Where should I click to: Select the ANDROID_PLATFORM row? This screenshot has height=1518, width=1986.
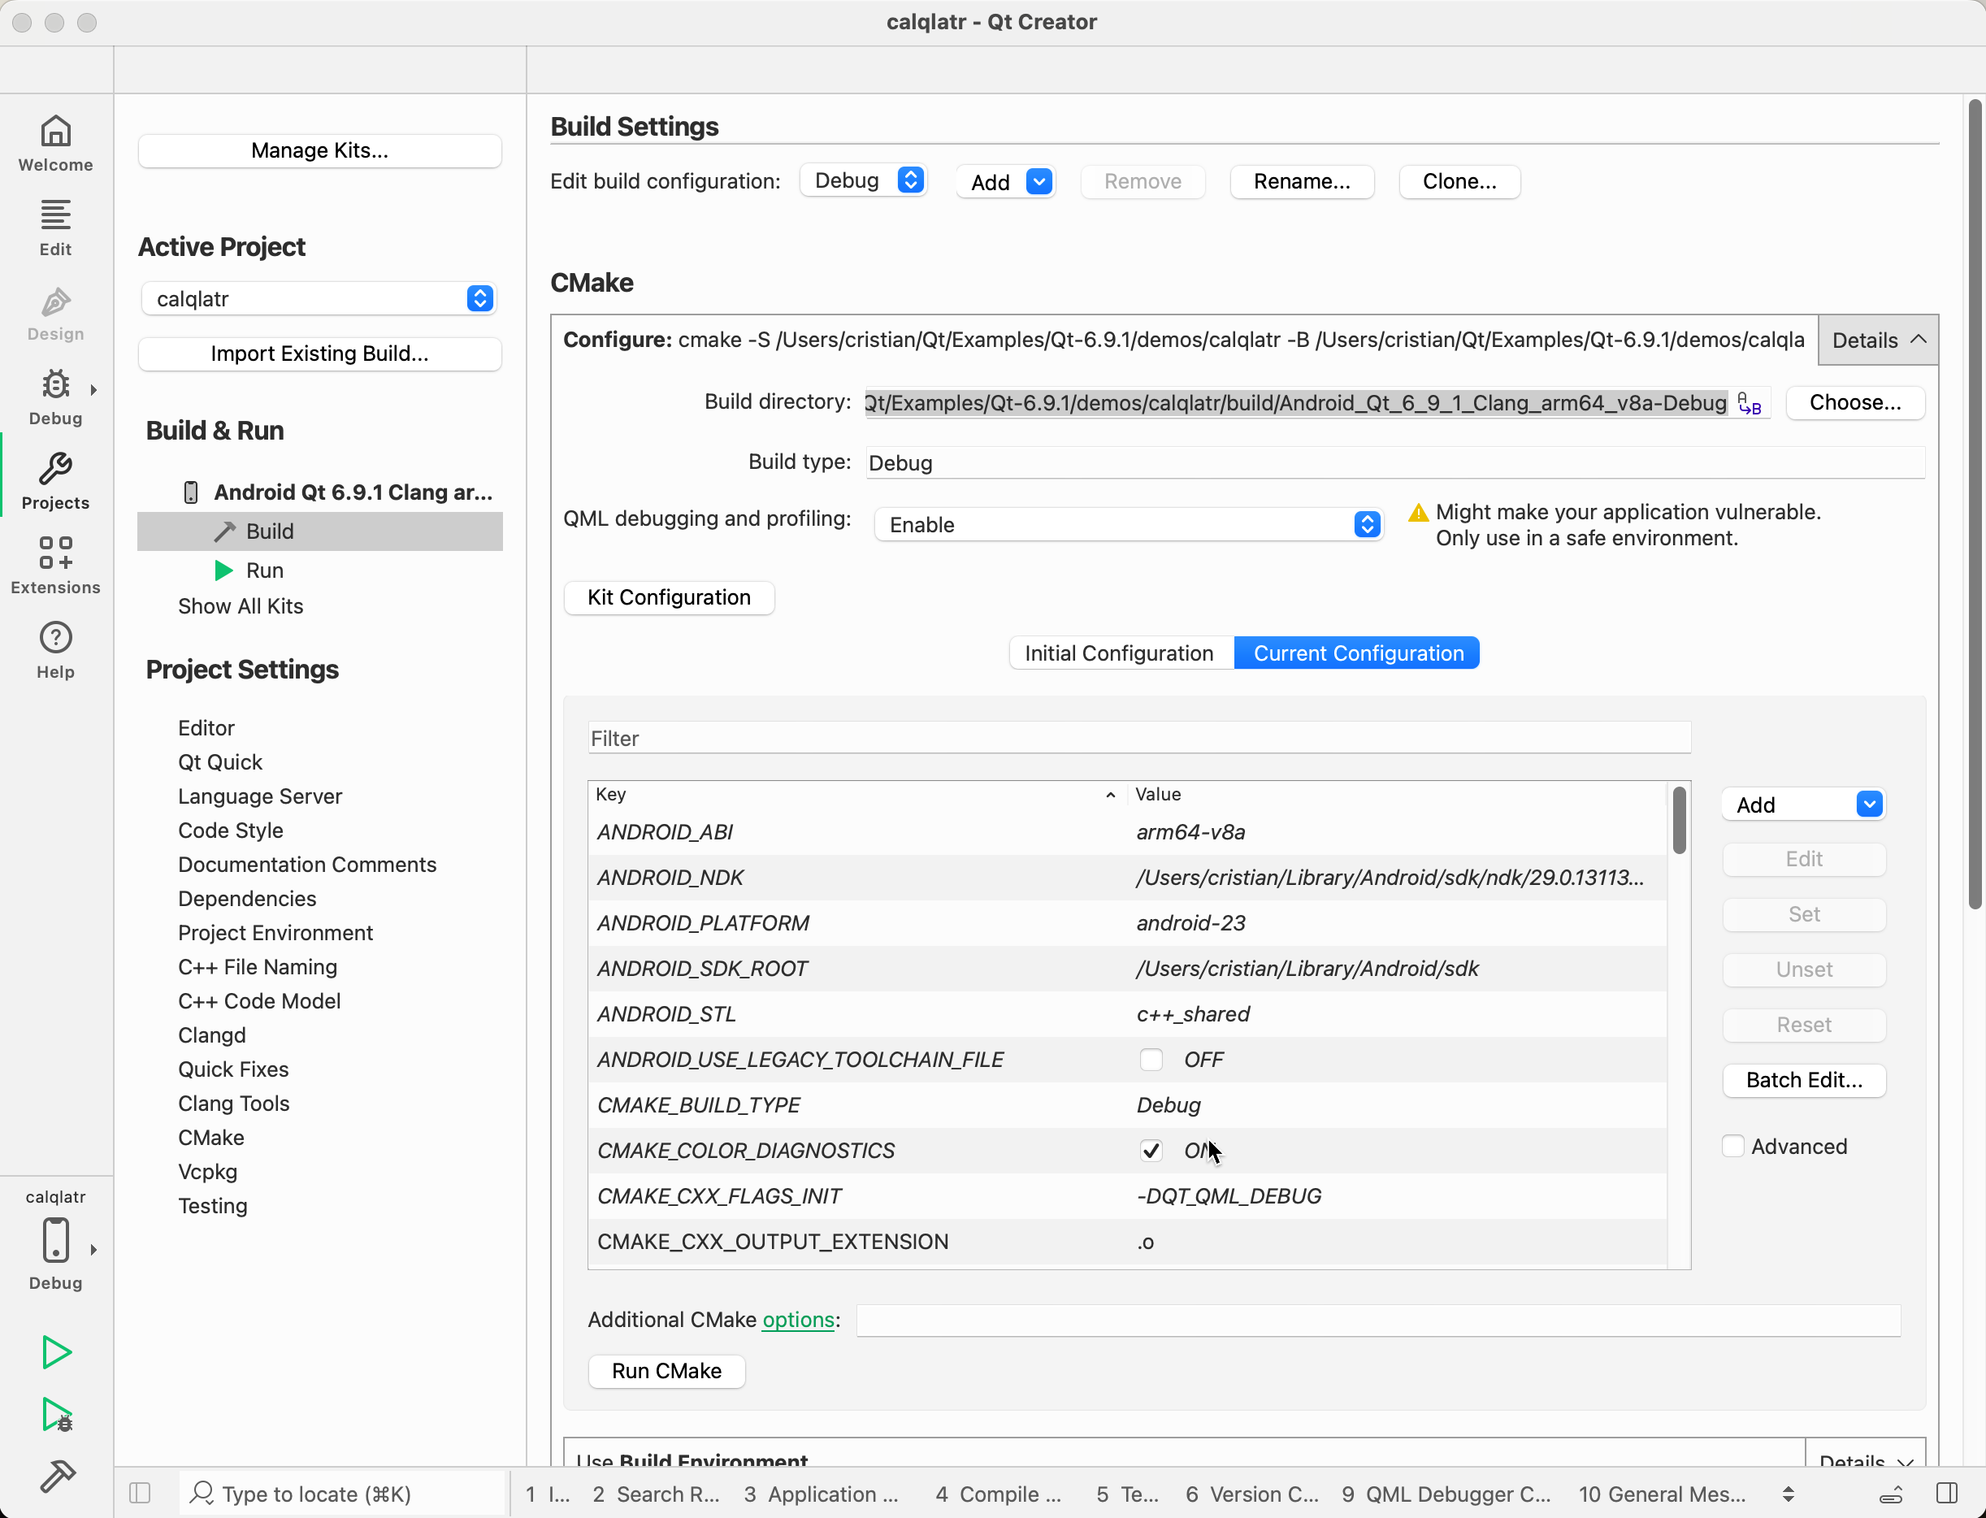tap(1127, 922)
